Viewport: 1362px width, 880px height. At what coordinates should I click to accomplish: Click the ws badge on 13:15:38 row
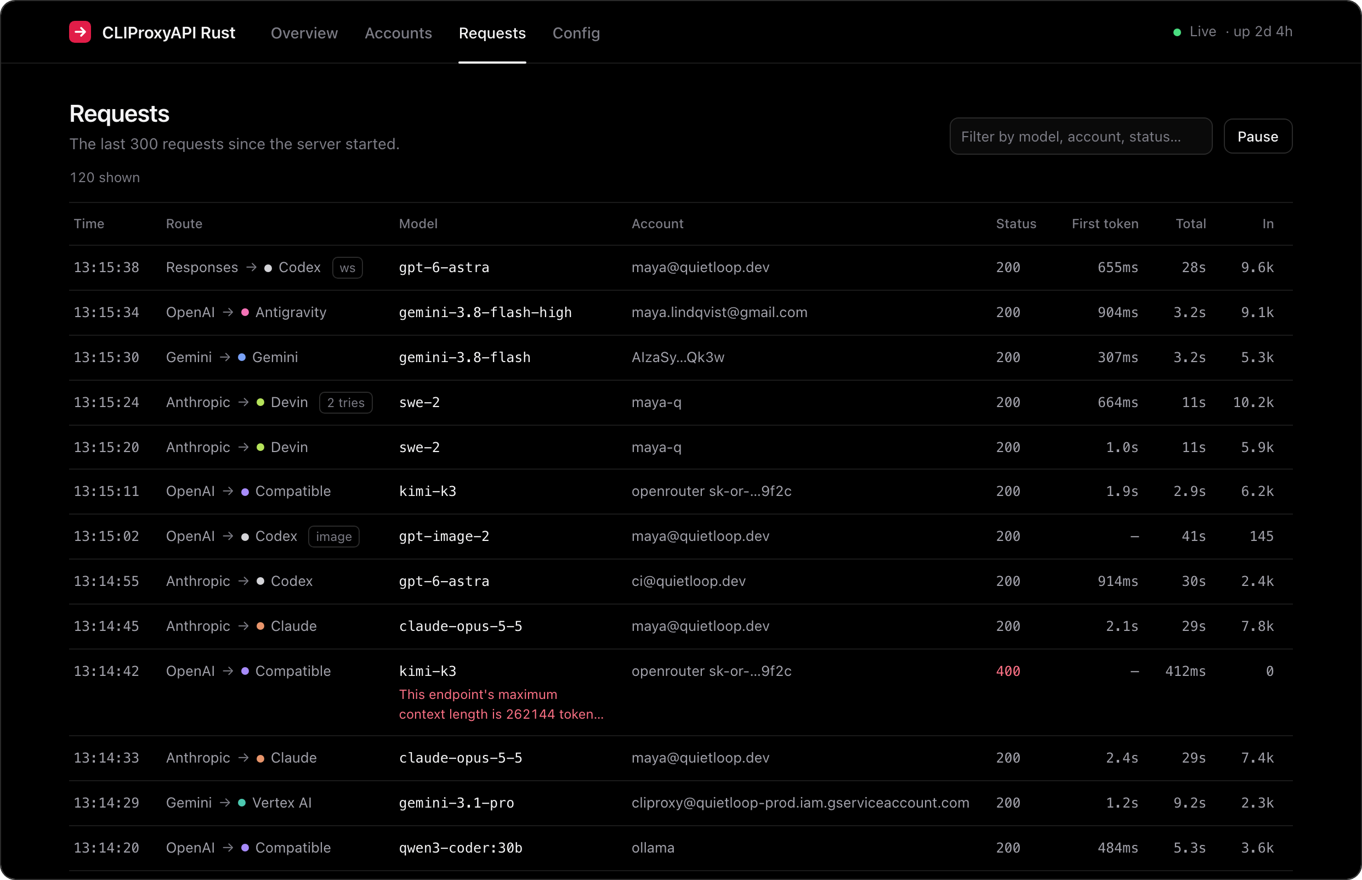pyautogui.click(x=347, y=268)
